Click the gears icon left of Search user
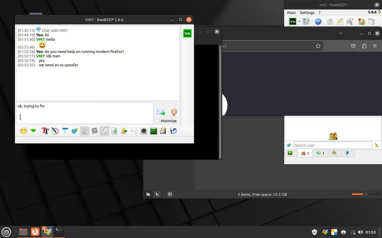 pyautogui.click(x=289, y=145)
